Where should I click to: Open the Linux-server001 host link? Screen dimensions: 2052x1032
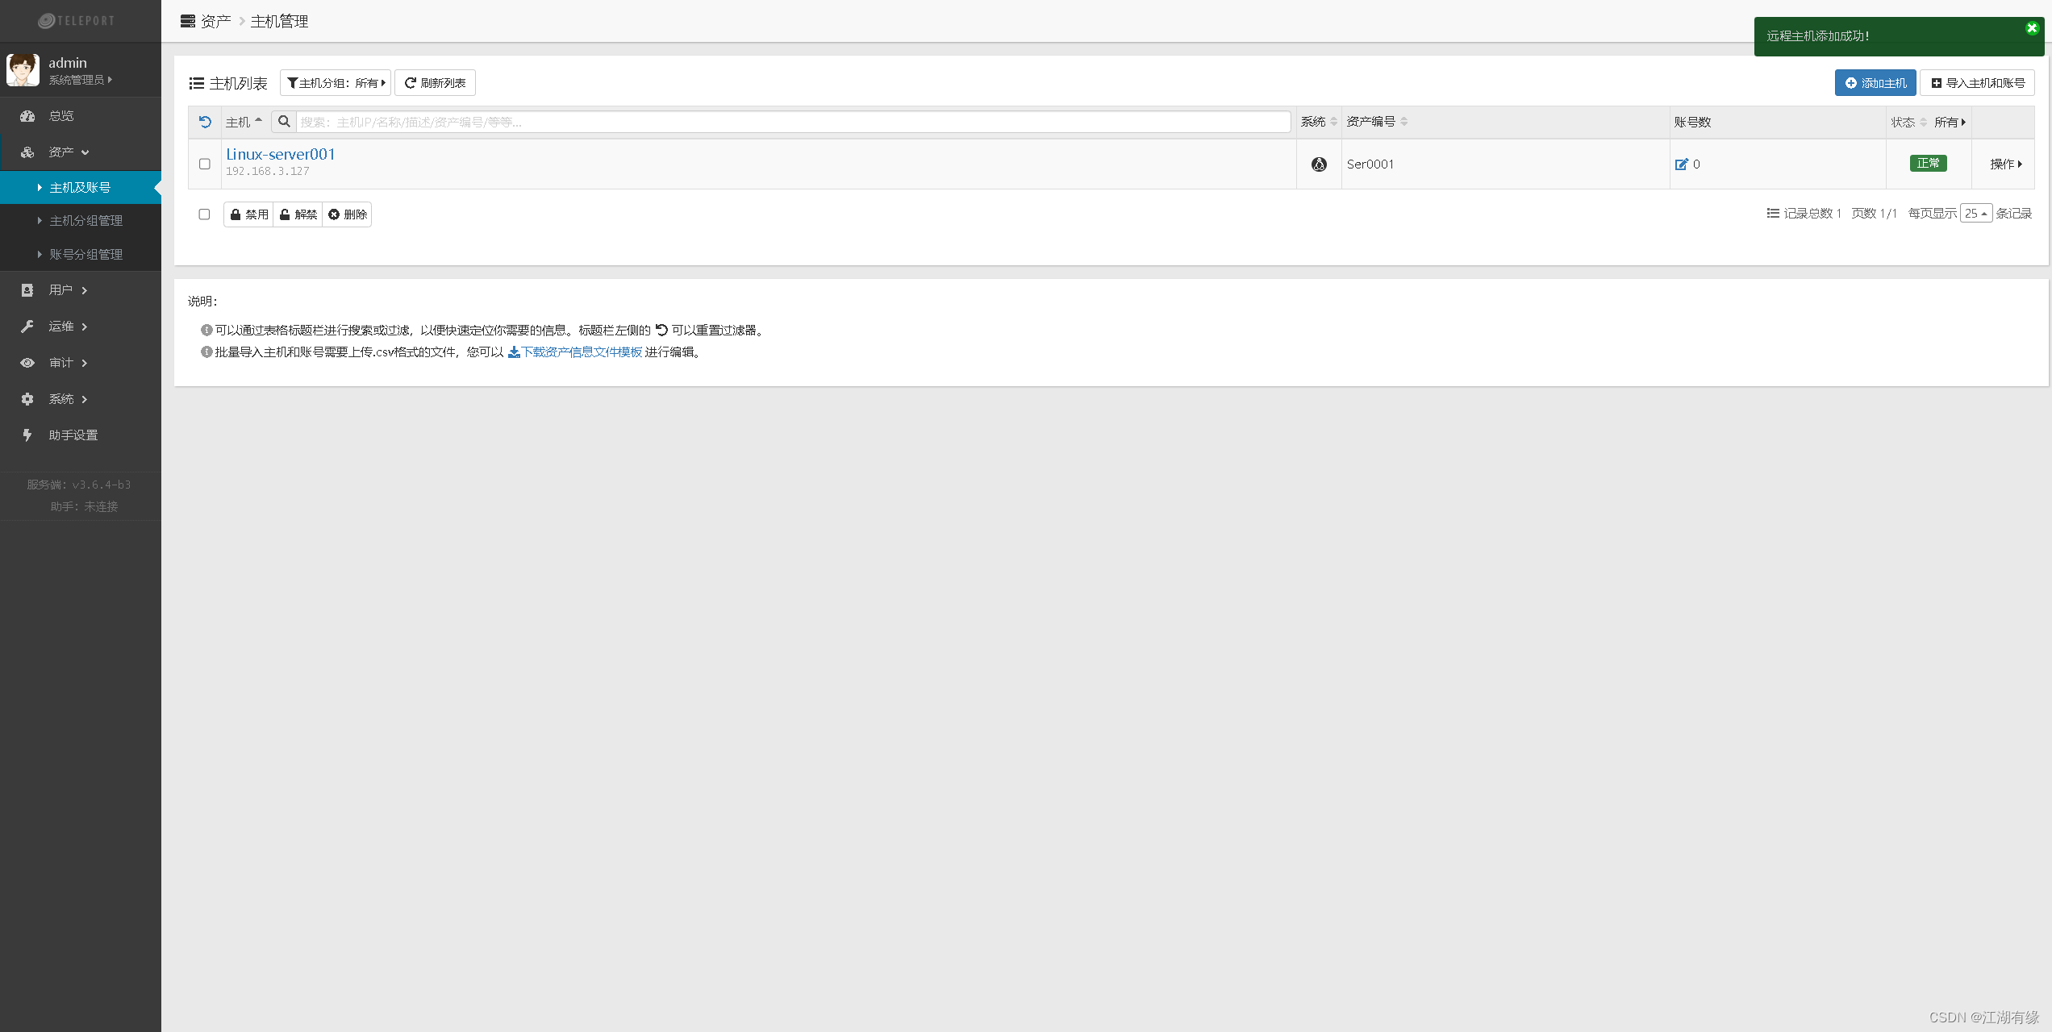[281, 154]
